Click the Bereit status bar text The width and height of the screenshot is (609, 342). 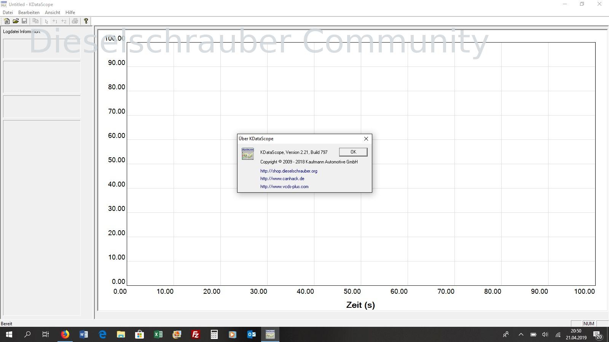(x=6, y=324)
